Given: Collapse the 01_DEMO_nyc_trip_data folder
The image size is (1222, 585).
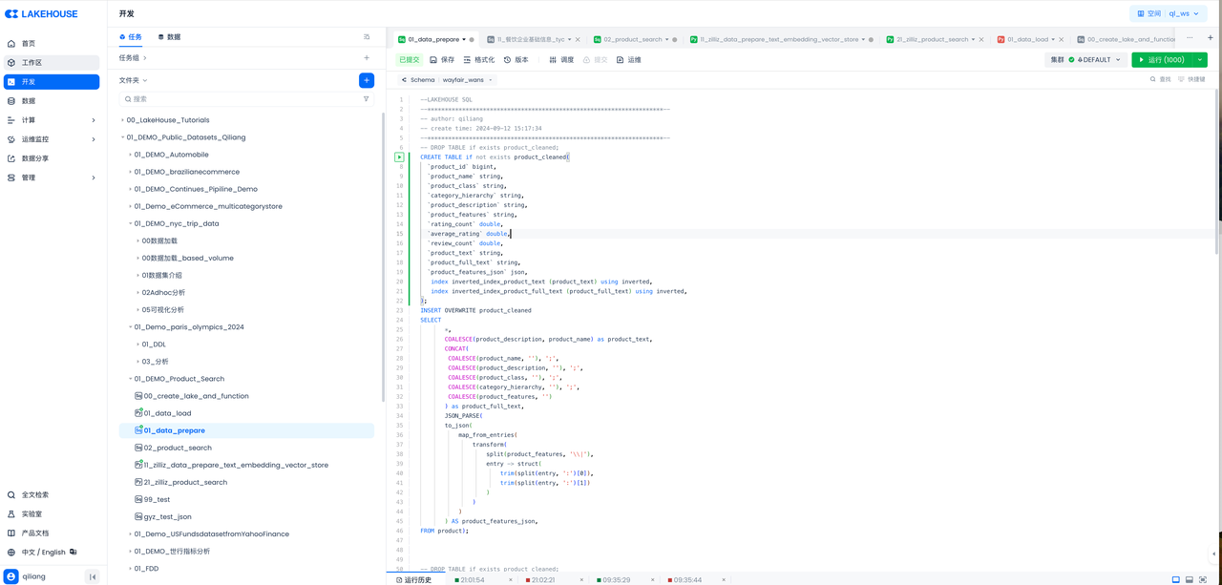Looking at the screenshot, I should tap(131, 223).
